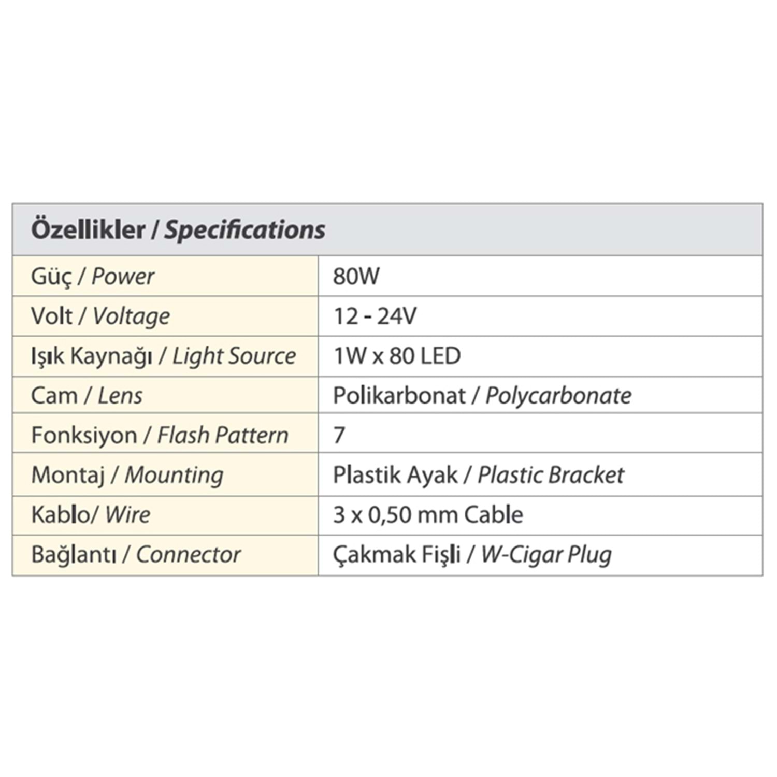
Task: Click the 12 - 24V voltage value
Action: 375,316
